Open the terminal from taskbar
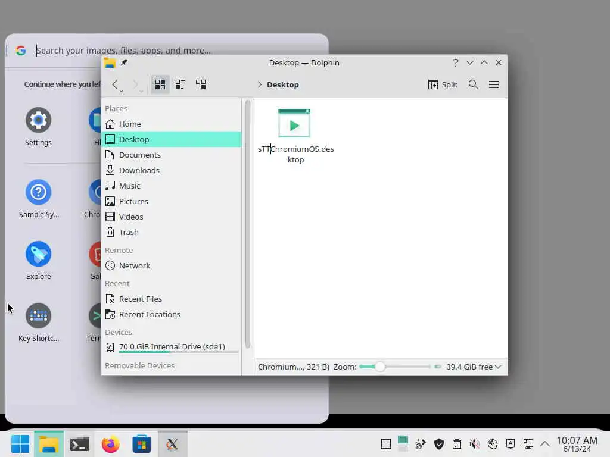The height and width of the screenshot is (457, 610). tap(80, 444)
